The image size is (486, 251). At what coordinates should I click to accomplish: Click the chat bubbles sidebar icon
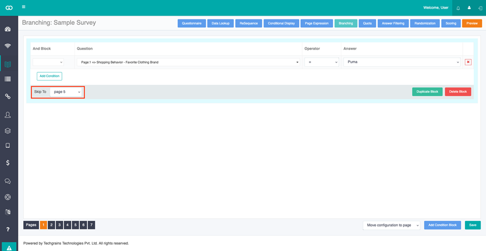pyautogui.click(x=8, y=181)
